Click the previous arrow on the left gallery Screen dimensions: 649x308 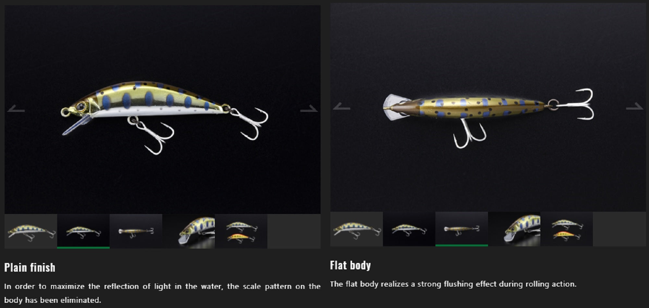[x=16, y=109]
